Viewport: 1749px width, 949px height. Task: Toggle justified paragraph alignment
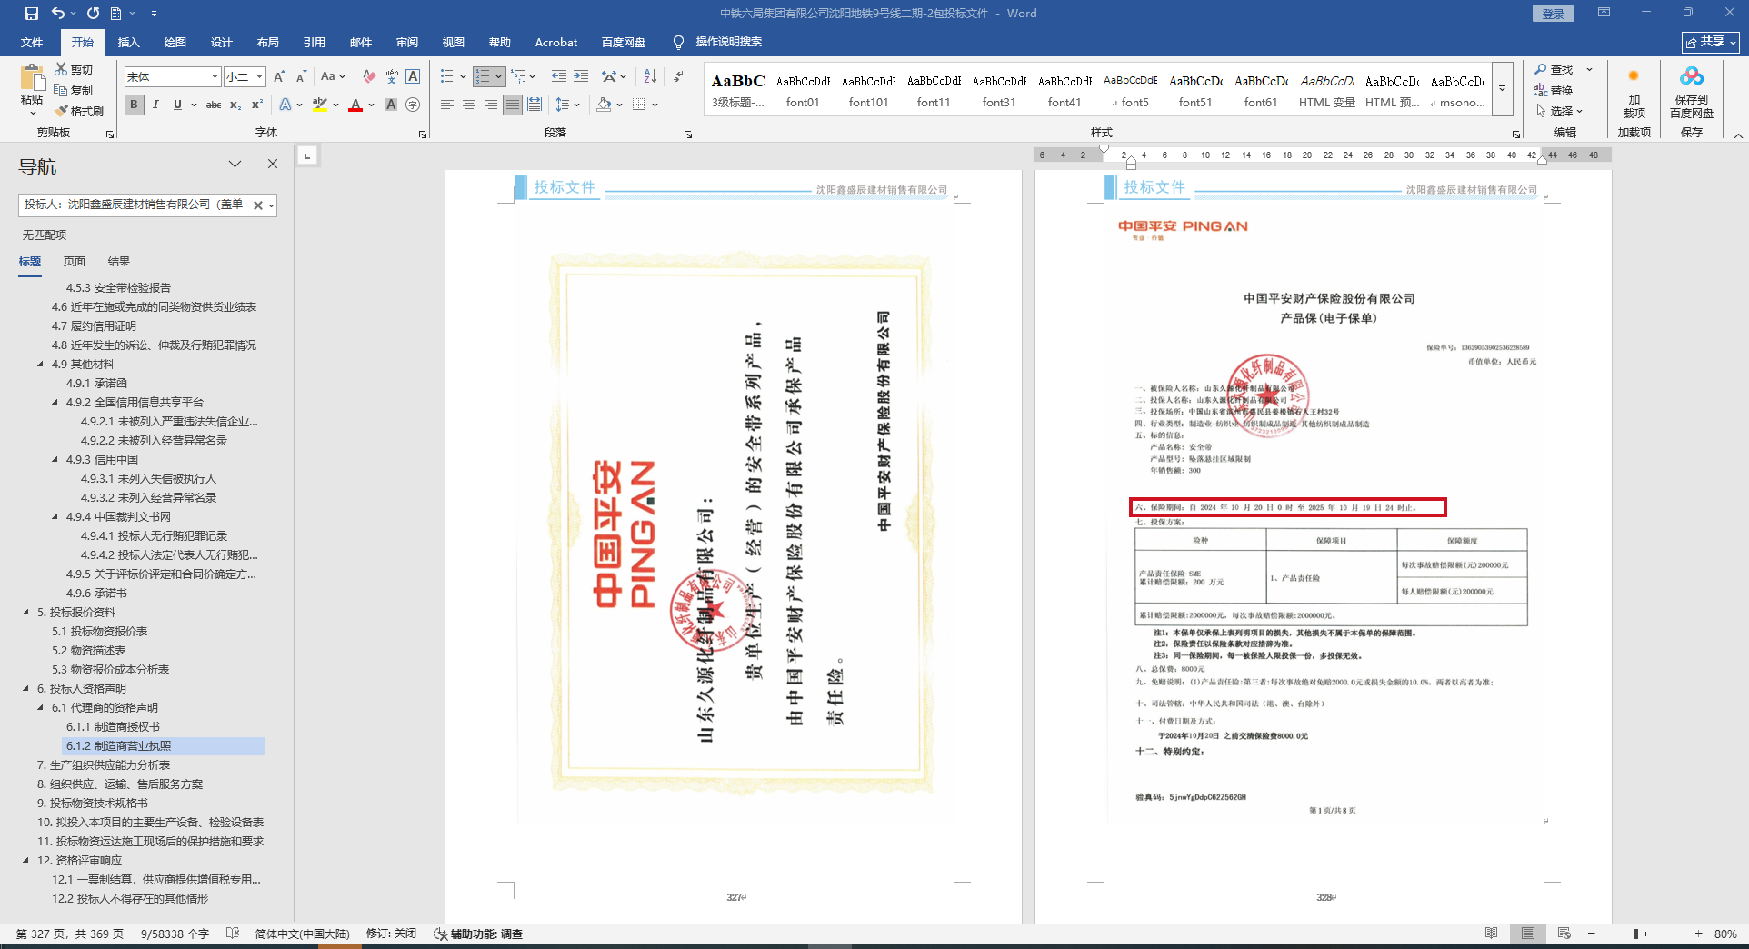[513, 105]
